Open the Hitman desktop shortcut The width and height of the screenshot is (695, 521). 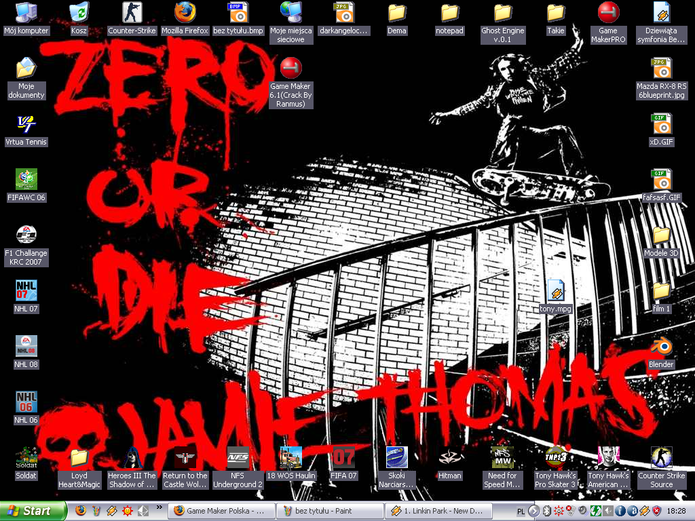tap(449, 458)
